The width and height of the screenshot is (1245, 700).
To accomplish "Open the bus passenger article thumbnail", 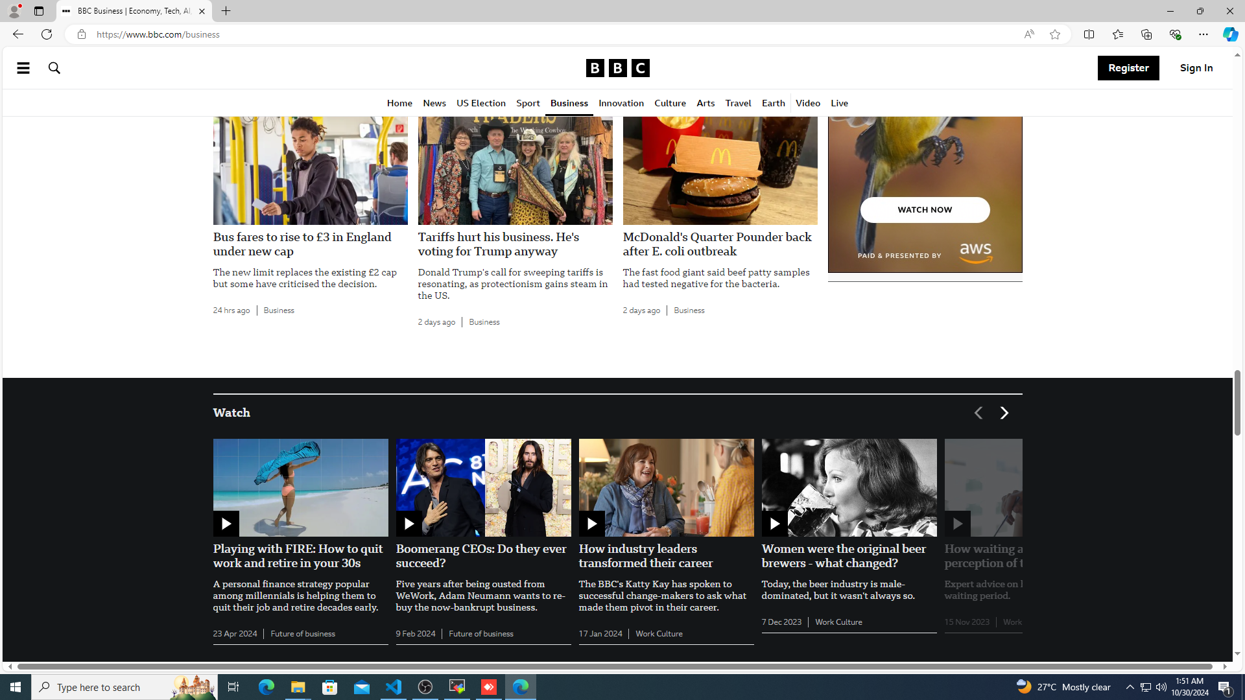I will 310,170.
